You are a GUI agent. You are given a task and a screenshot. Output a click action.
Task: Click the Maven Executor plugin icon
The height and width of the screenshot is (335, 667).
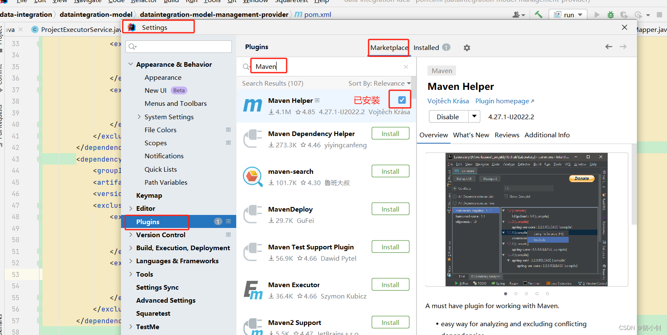click(x=253, y=290)
